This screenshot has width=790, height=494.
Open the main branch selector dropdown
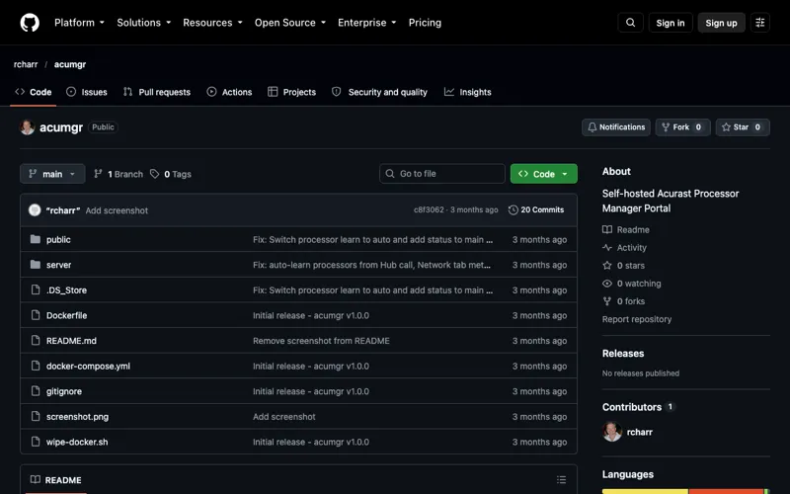[52, 174]
